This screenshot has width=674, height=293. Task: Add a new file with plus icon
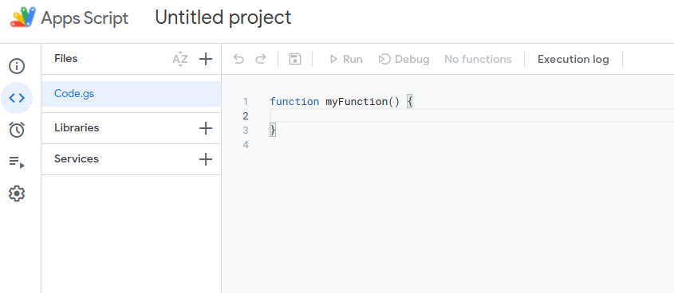click(206, 59)
